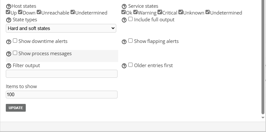Click help icon next to State types
Screen dimensions: 266x132
9,20
